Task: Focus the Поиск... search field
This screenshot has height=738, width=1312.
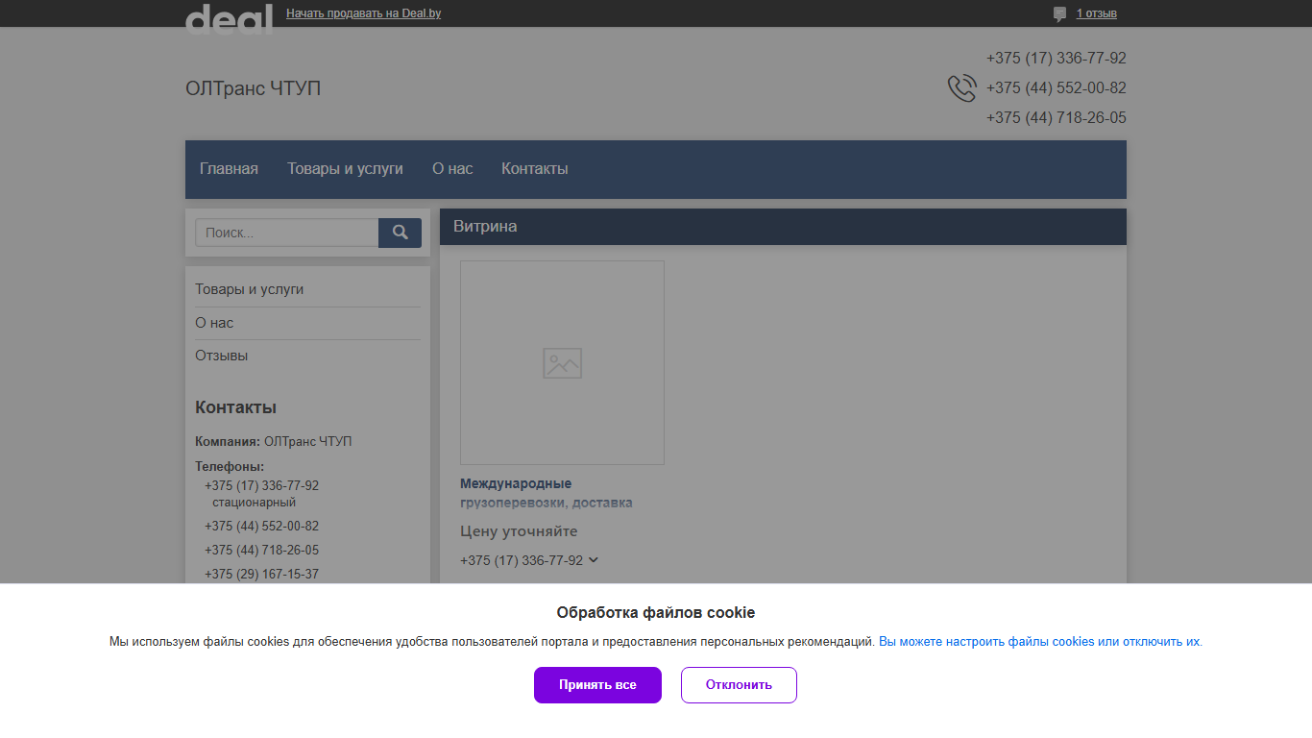Action: [287, 233]
